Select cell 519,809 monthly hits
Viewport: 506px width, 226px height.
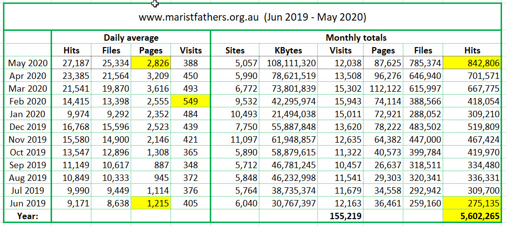[x=472, y=127]
